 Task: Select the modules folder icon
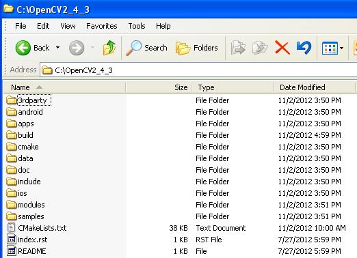[12, 205]
